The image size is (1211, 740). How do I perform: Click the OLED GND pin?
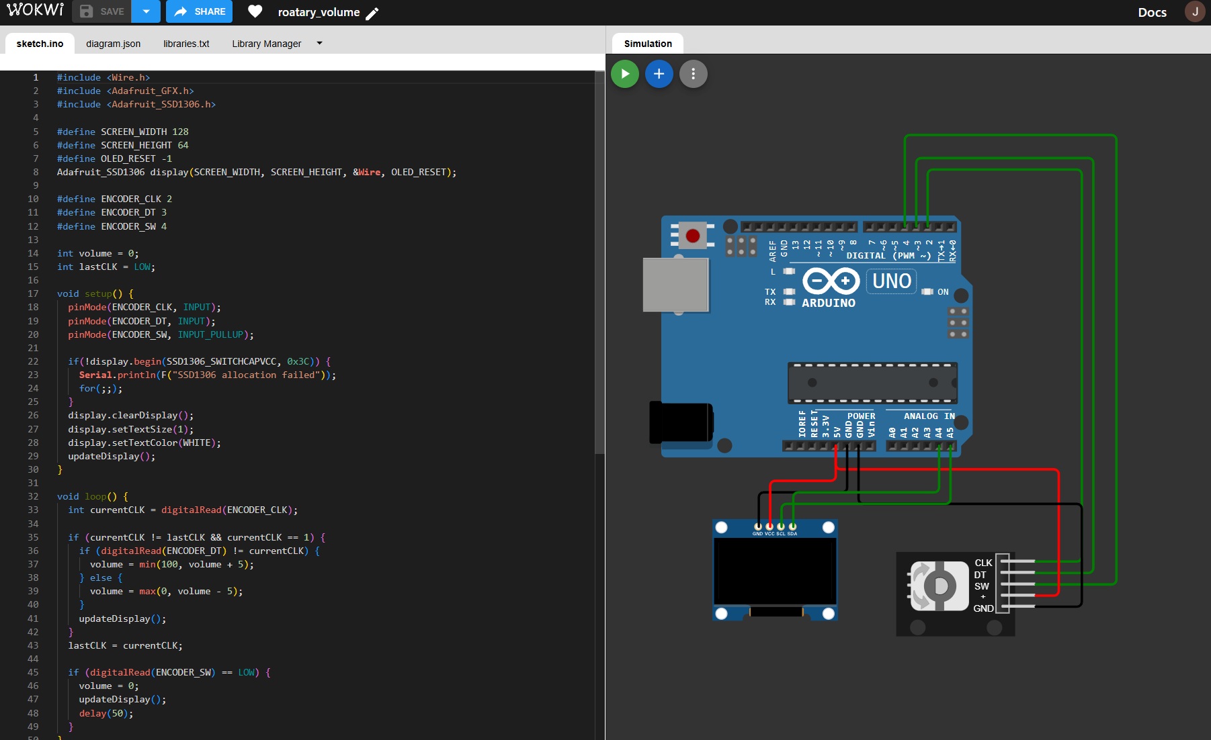coord(758,527)
